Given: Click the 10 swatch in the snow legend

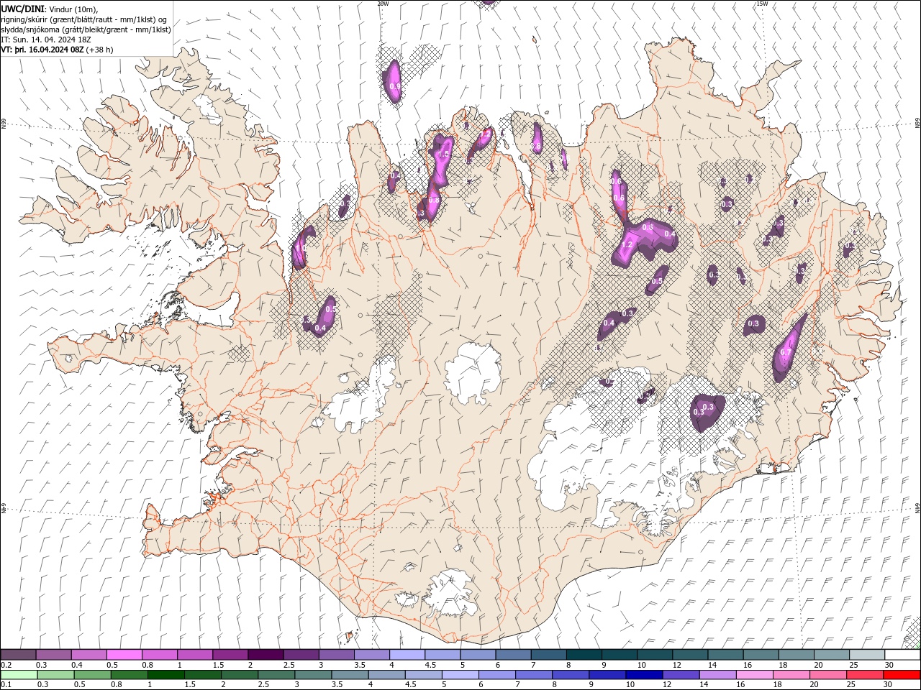Looking at the screenshot, I should pyautogui.click(x=655, y=655).
